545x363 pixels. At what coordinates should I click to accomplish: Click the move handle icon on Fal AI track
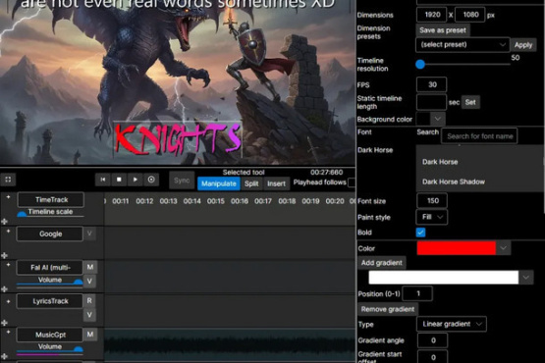point(5,289)
